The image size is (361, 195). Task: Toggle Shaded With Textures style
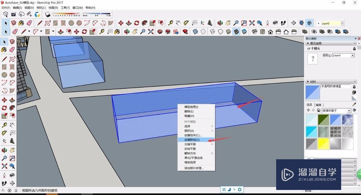tap(236, 31)
